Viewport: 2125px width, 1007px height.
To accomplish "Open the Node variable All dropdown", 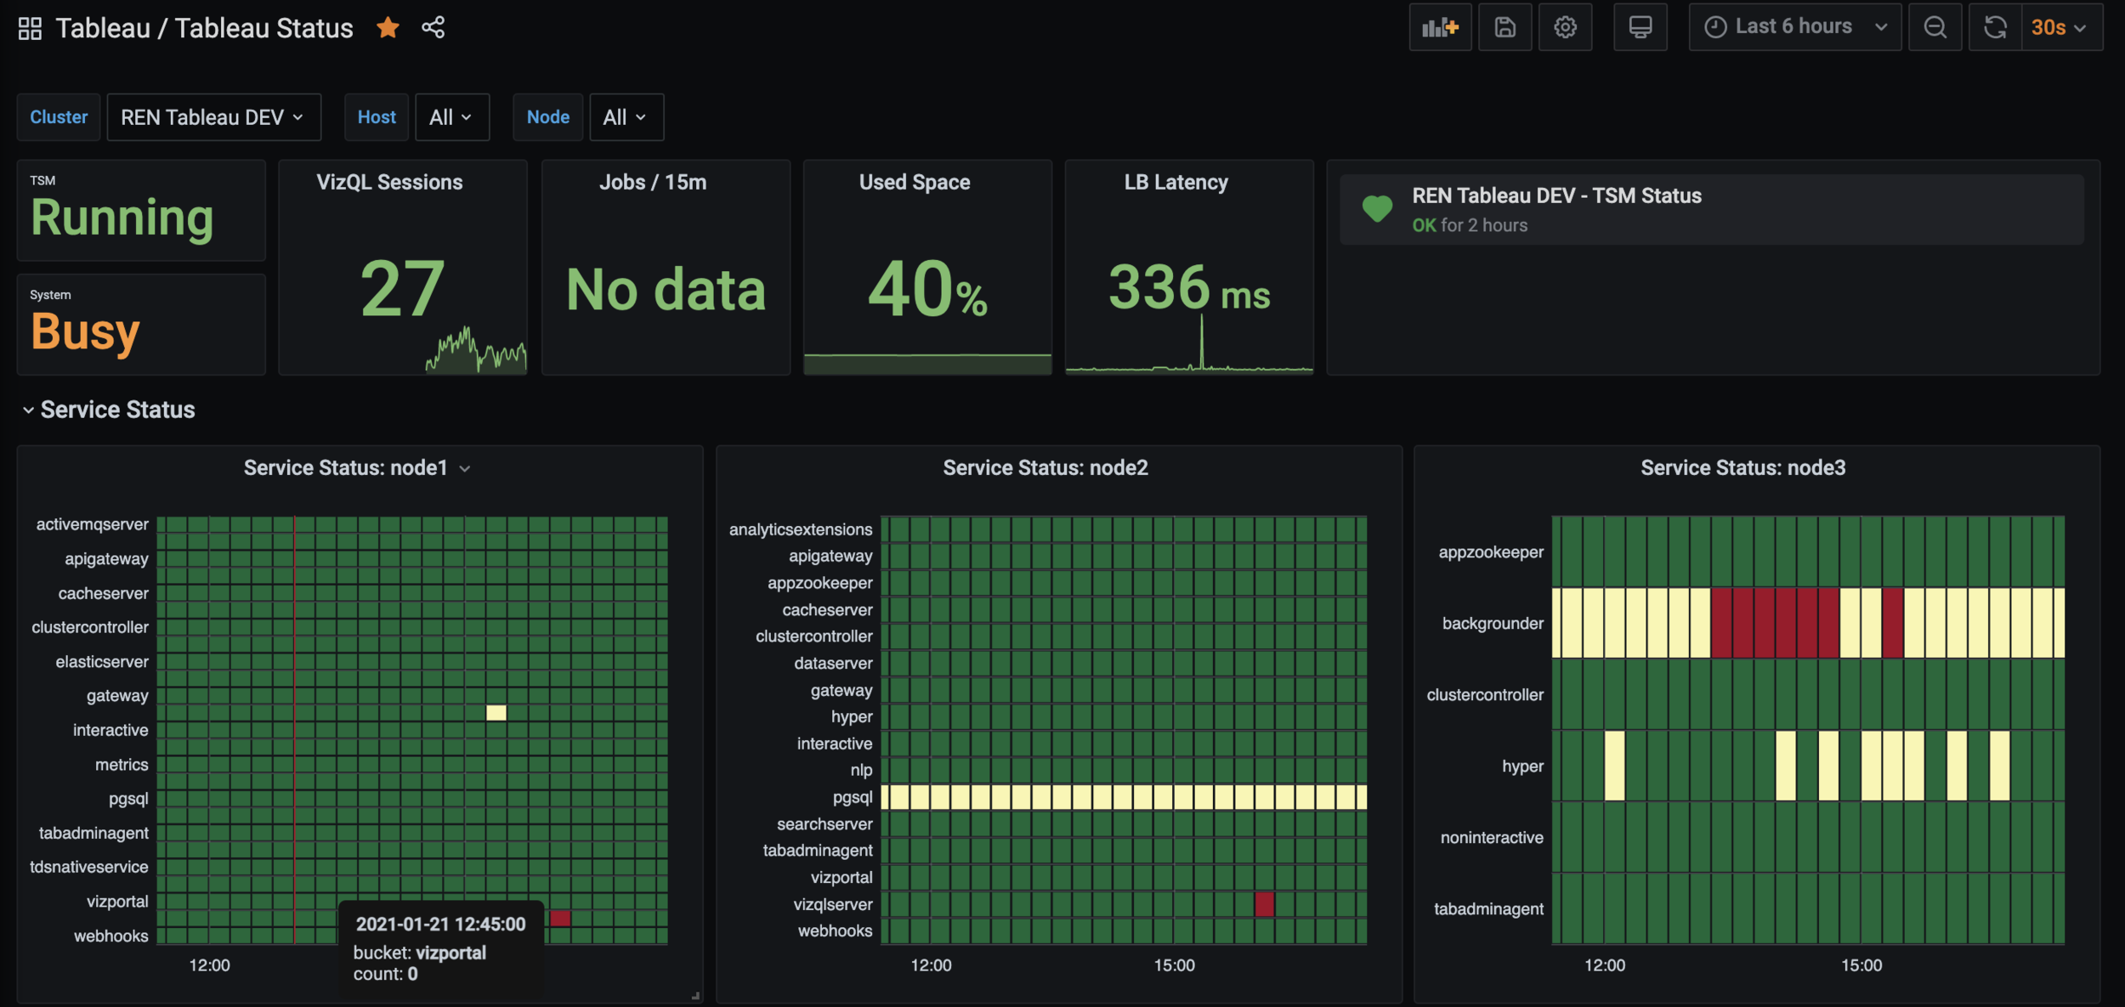I will [626, 117].
